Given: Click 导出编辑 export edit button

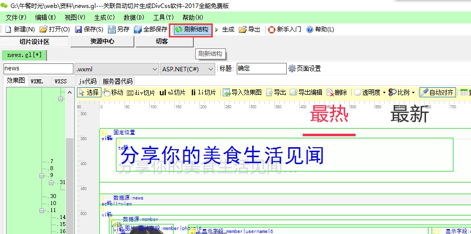Looking at the screenshot, I should coord(306,92).
